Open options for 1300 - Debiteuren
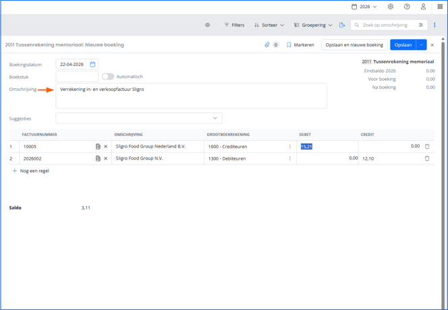Screen dimensions: 448x310 pos(289,158)
